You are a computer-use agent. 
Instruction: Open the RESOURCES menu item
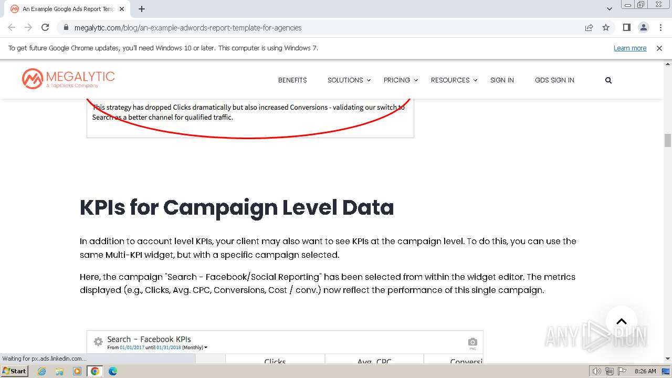[x=450, y=80]
